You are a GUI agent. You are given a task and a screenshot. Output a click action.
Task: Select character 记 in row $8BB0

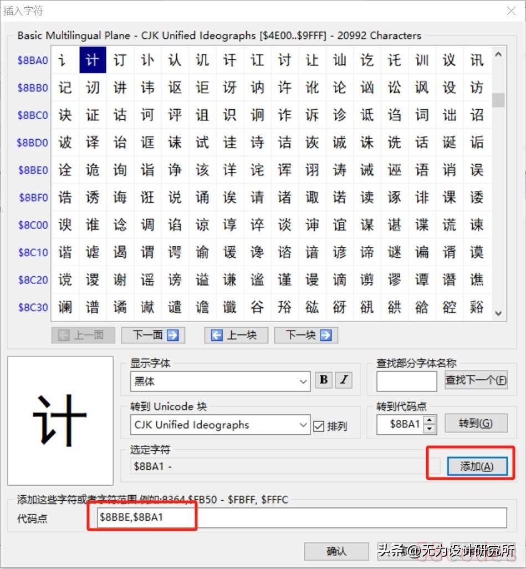pos(65,88)
